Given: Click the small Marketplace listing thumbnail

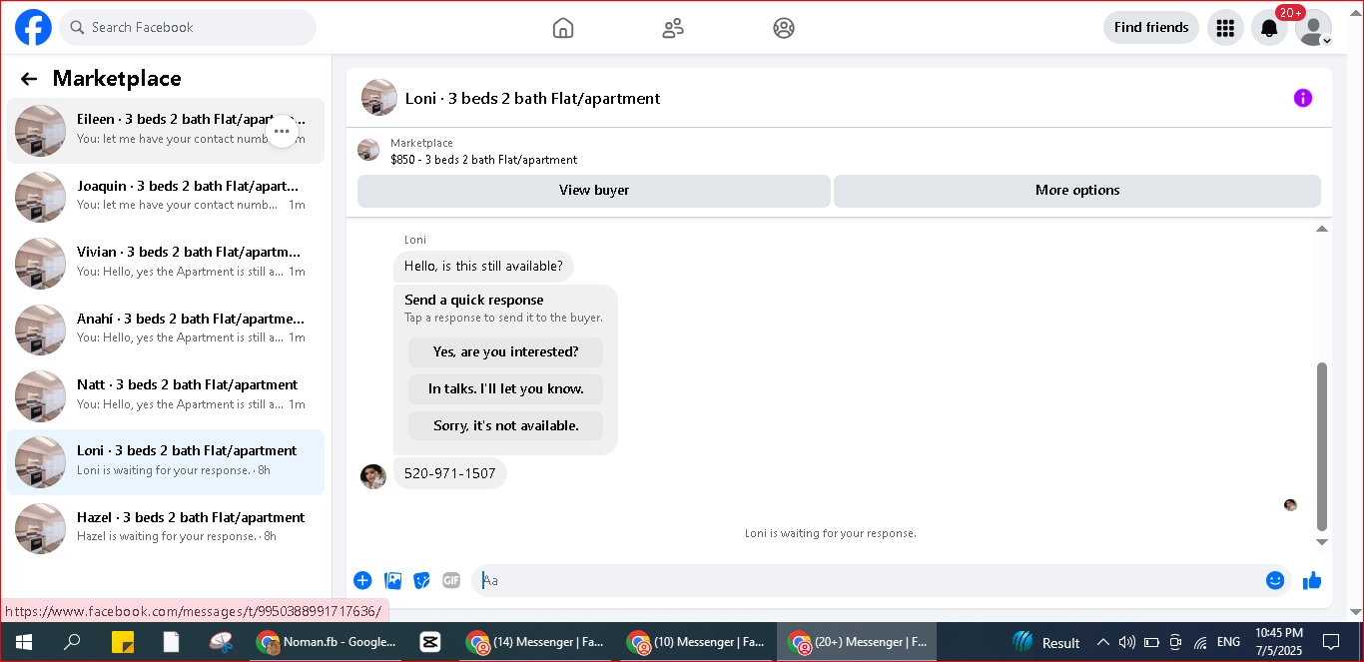Looking at the screenshot, I should click(368, 150).
